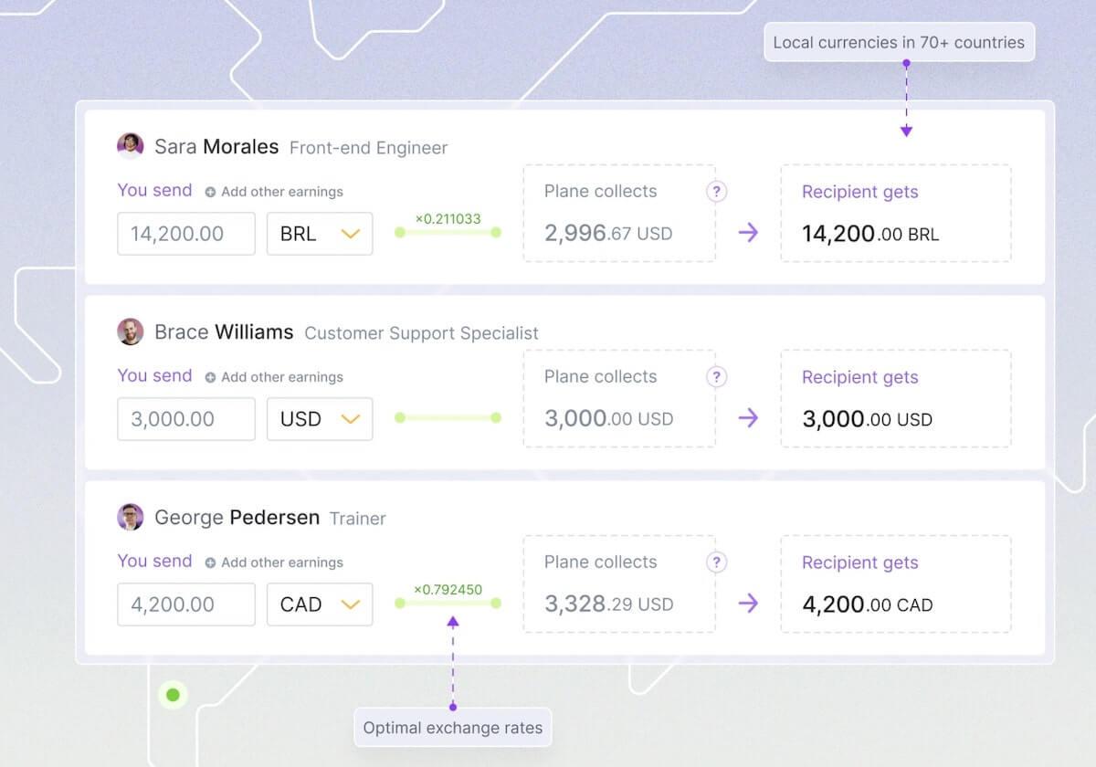Focus the 3,000.00 send amount field
This screenshot has height=767, width=1096.
186,419
